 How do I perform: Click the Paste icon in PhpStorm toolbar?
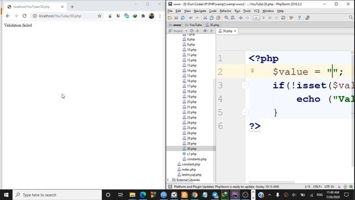pos(218,18)
